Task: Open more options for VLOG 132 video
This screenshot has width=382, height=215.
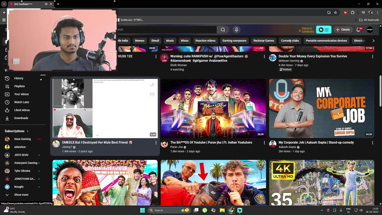Action: [x=156, y=56]
